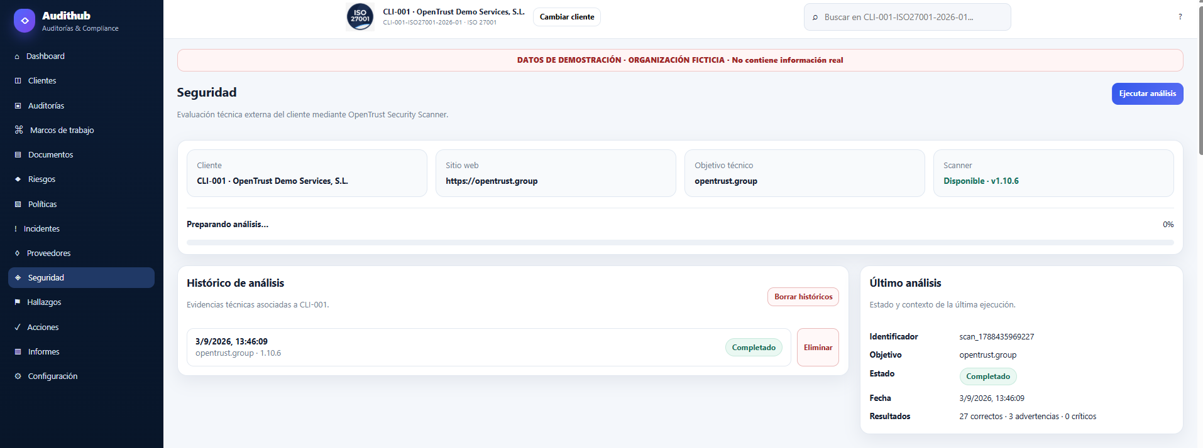
Task: Click the Políticas sidebar icon
Action: [18, 205]
